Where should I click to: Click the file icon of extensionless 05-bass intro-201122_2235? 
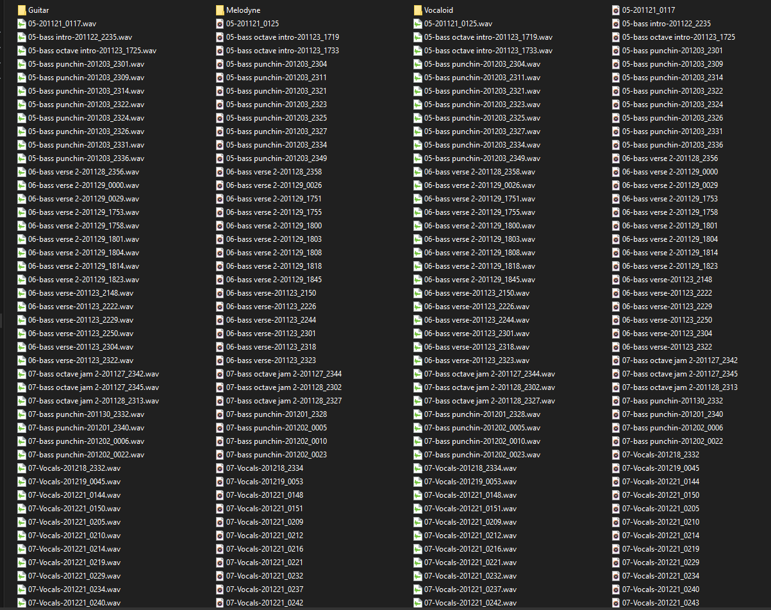(616, 24)
